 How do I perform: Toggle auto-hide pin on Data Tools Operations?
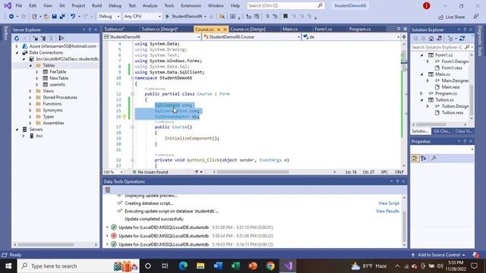[397, 181]
